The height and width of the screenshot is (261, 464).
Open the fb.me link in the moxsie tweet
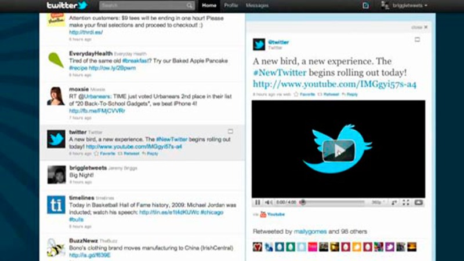[97, 111]
